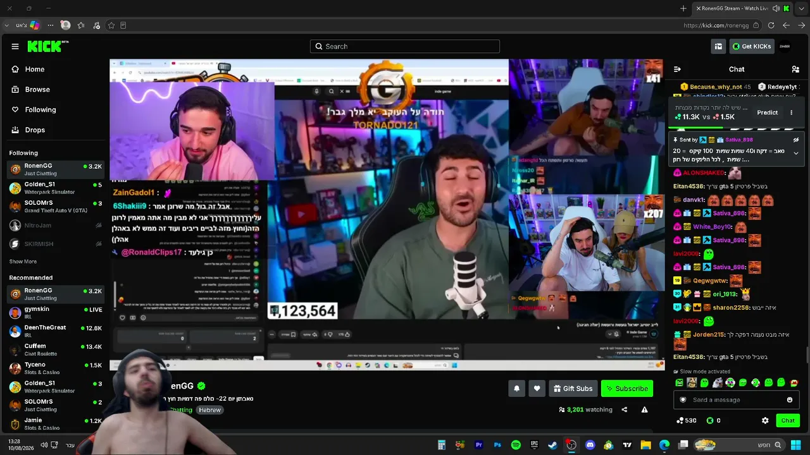Screen dimensions: 810x455
Task: Go to the Kick logo homepage
Action: tap(48, 46)
